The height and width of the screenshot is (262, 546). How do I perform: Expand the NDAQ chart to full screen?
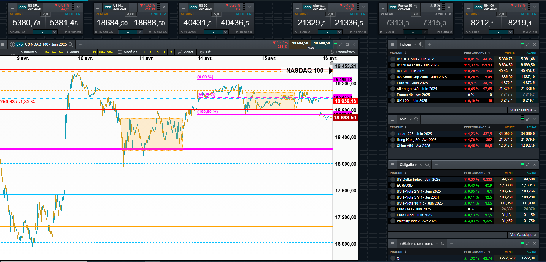341,44
